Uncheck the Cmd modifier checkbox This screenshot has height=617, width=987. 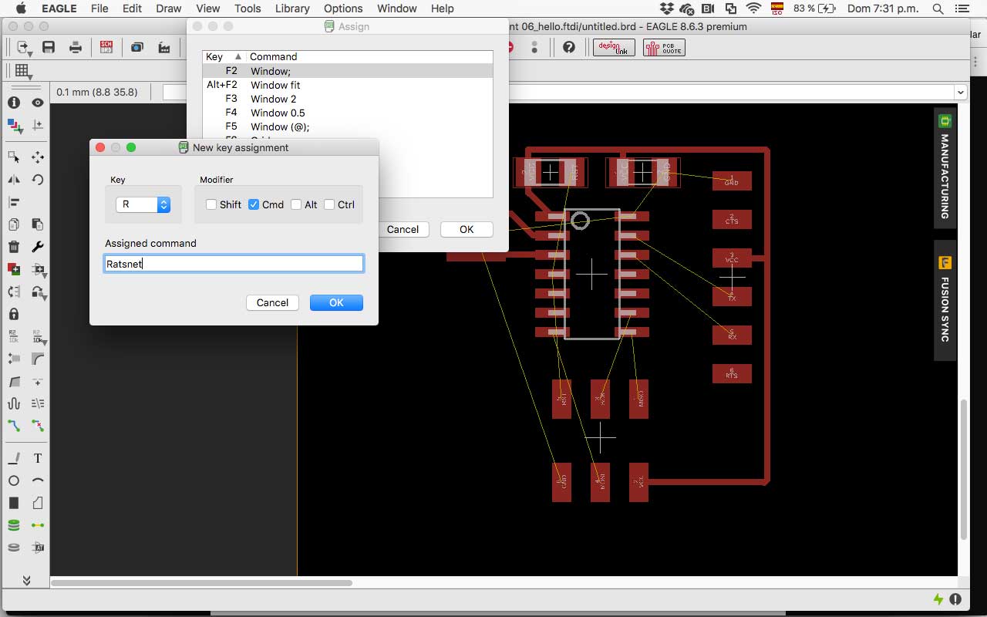(x=254, y=204)
